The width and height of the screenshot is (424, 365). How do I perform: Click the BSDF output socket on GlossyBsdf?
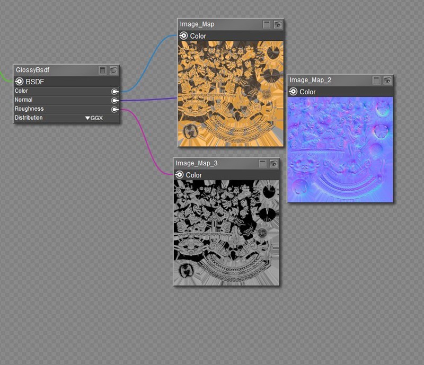pyautogui.click(x=19, y=82)
